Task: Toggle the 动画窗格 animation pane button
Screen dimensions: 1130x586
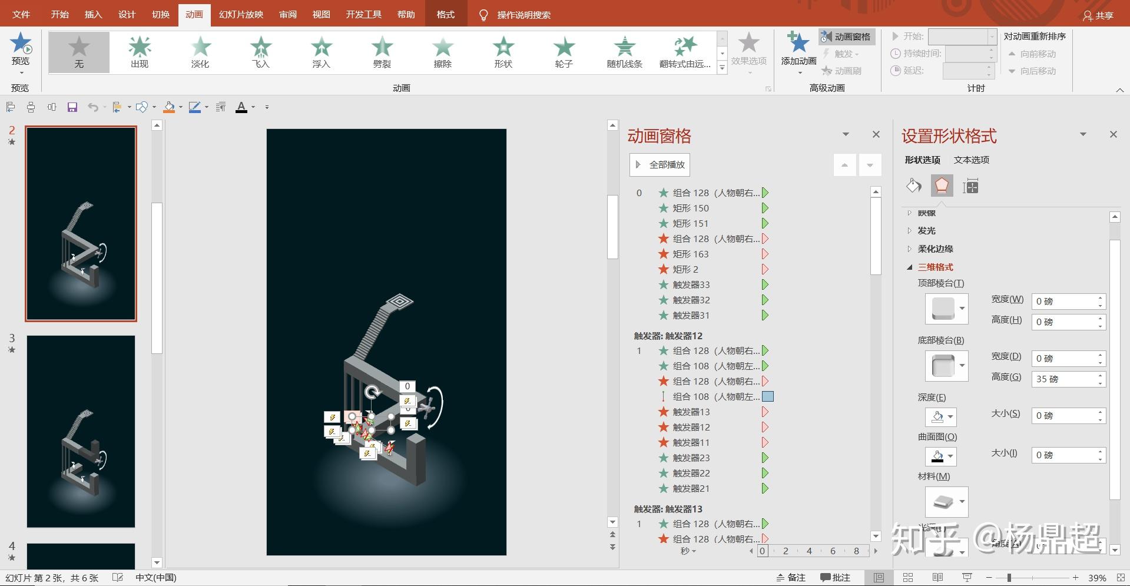Action: point(846,37)
